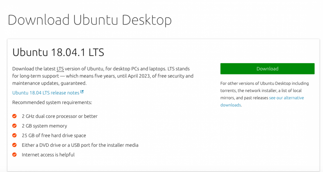Click the "Download Ubuntu Desktop" page heading
The image size is (323, 172).
coord(90,20)
